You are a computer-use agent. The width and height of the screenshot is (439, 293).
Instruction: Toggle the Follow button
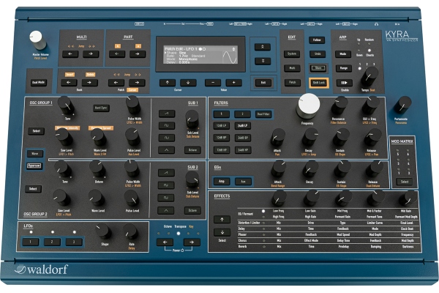click(x=318, y=40)
